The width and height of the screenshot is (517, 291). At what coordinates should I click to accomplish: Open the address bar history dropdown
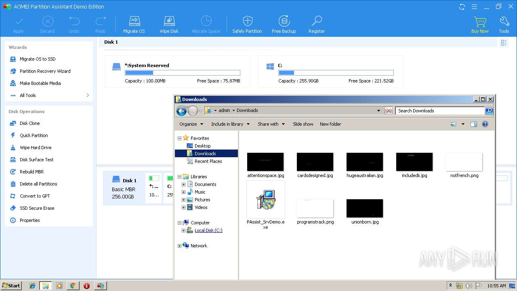point(378,111)
